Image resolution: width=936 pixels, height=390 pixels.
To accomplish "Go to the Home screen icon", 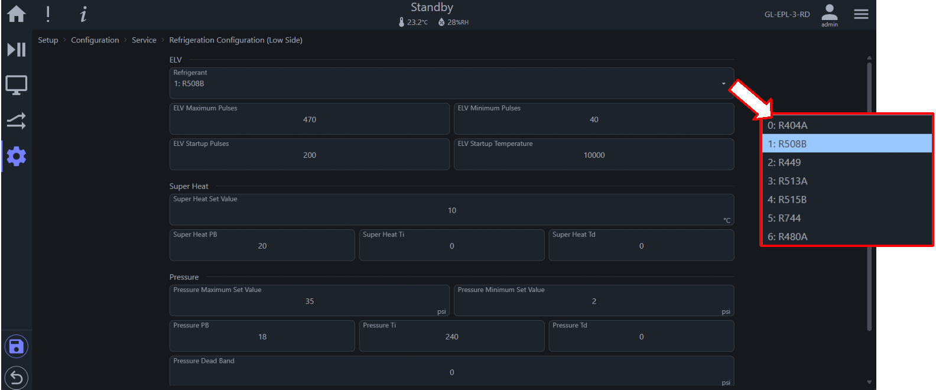I will tap(17, 14).
